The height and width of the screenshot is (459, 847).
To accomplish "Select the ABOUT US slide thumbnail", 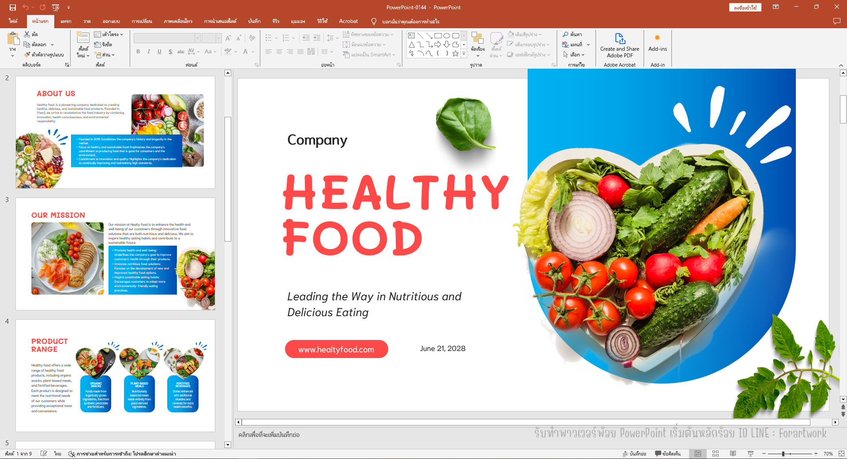I will point(115,132).
